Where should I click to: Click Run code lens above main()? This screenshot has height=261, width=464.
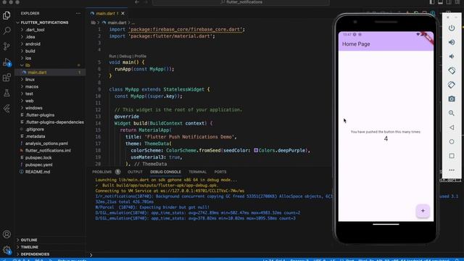point(112,56)
